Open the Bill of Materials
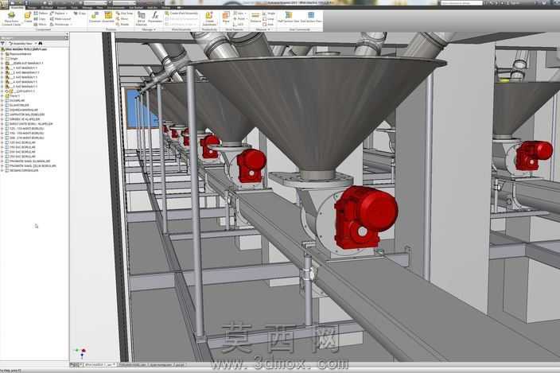 (142, 18)
